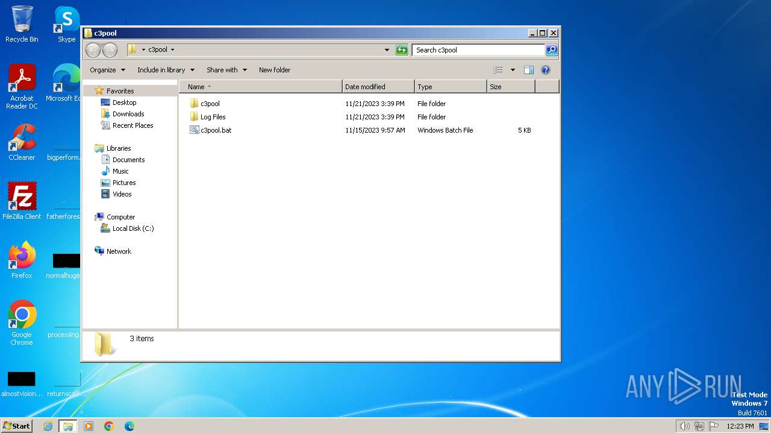This screenshot has height=434, width=771.
Task: Open Videos library
Action: click(122, 194)
